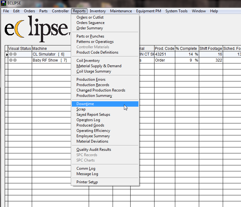Image resolution: width=241 pixels, height=207 pixels.
Task: Open Material Supply & Demand report
Action: pos(105,66)
